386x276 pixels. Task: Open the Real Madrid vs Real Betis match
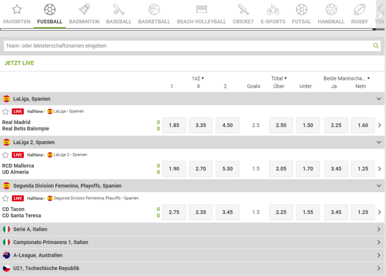coord(26,125)
